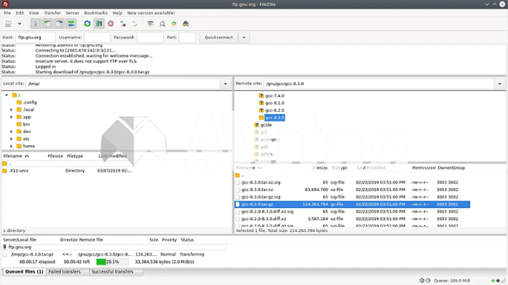Image resolution: width=508 pixels, height=285 pixels.
Task: Select gcc-8.1.0 in remote tree
Action: point(271,103)
